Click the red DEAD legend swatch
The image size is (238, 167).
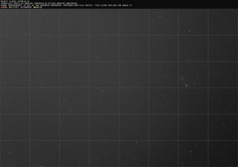1,7
